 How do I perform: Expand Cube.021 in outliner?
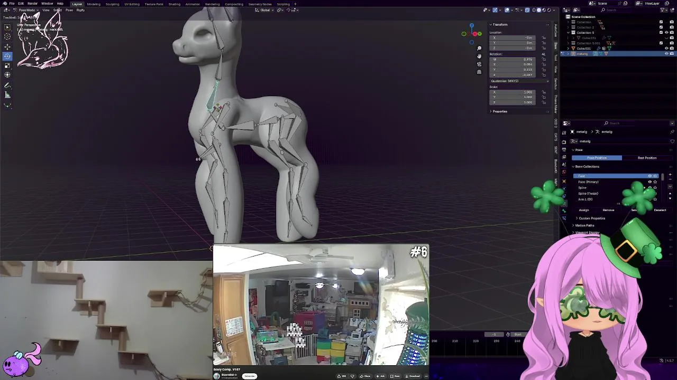point(568,48)
